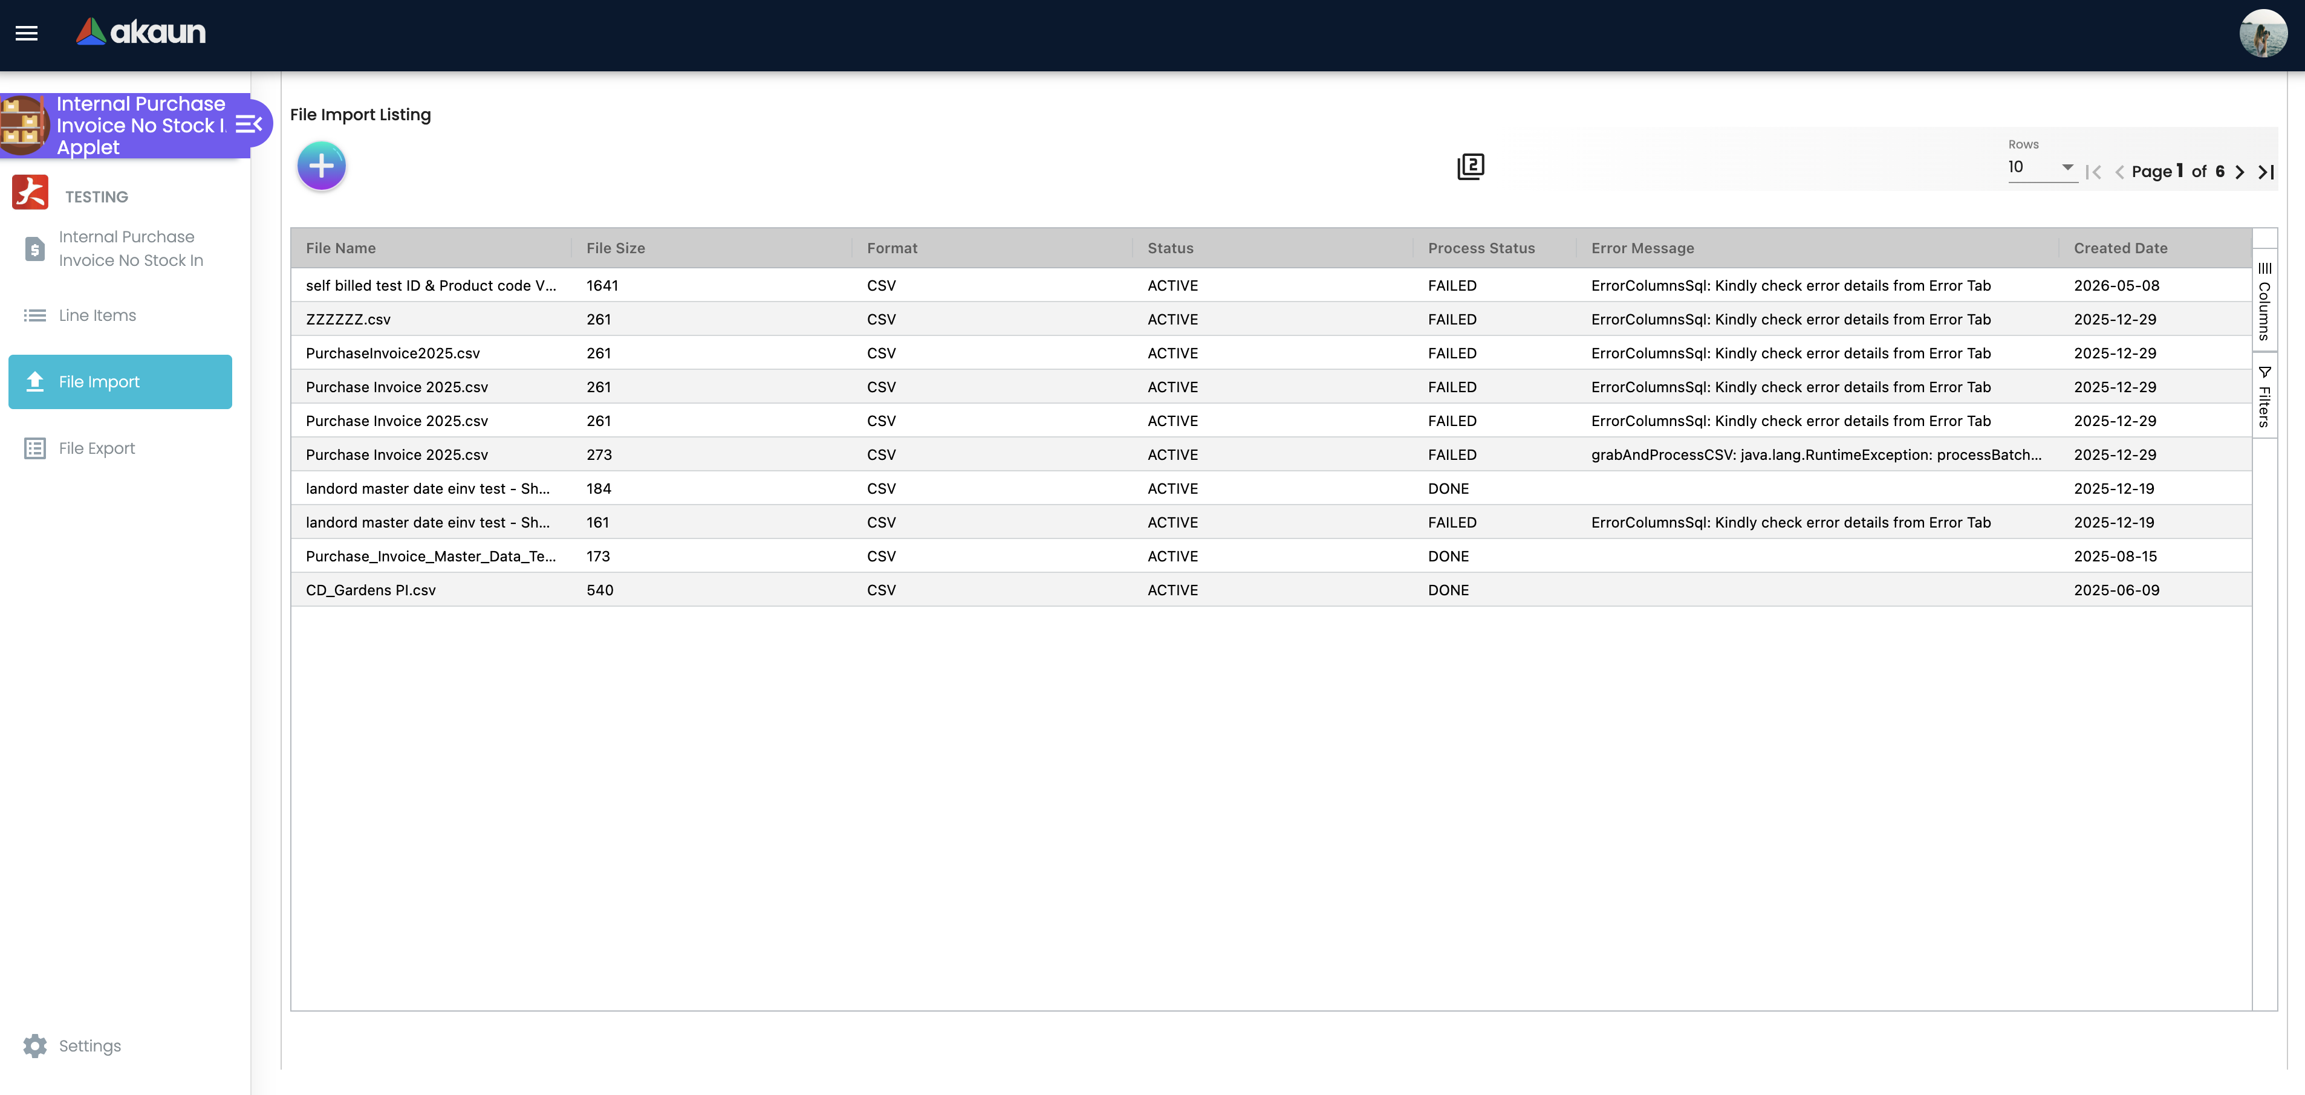Click the File Export list icon

35,448
